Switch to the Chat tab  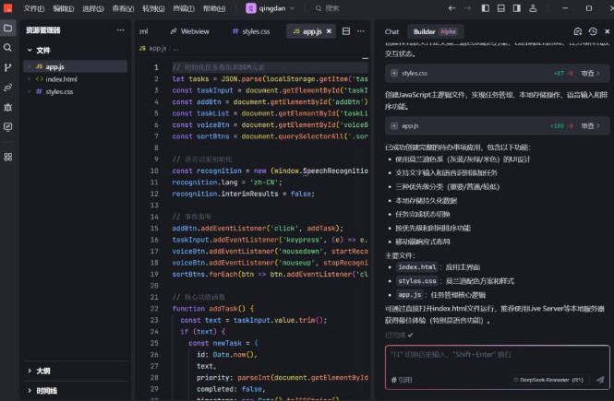[391, 31]
